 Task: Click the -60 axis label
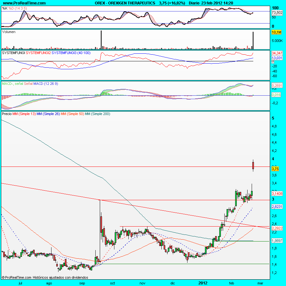coord(274,76)
